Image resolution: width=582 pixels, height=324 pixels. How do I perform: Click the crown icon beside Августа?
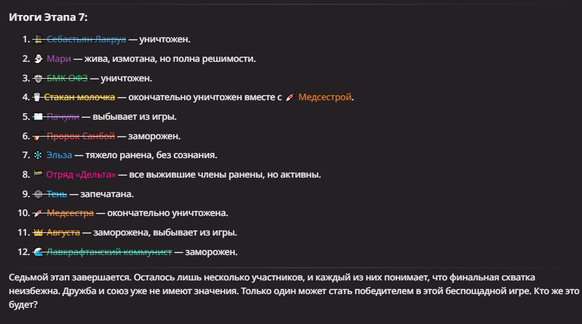pos(38,232)
